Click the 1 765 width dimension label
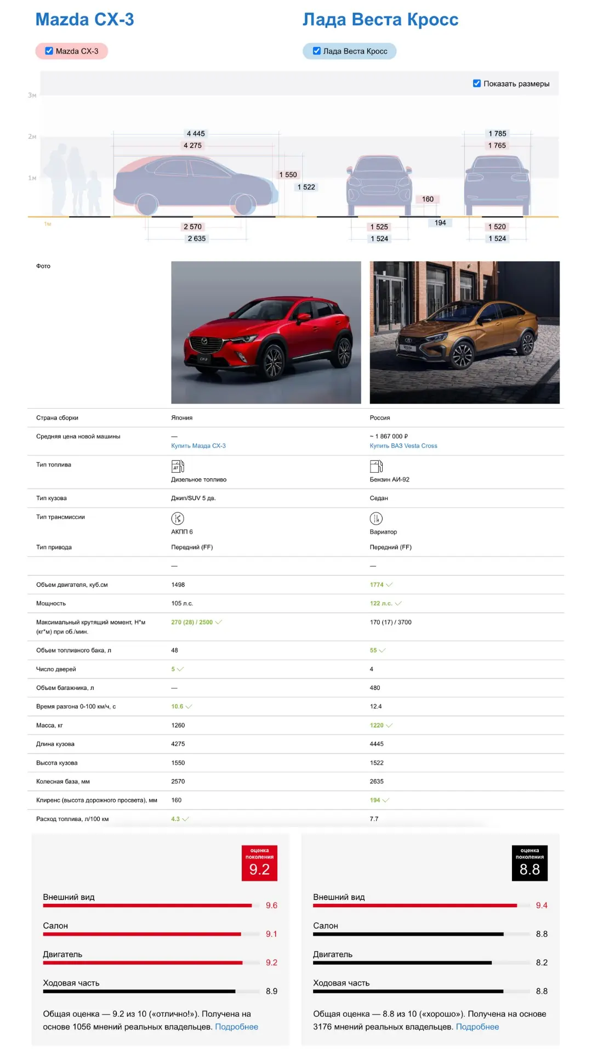This screenshot has height=1053, width=592. 497,145
